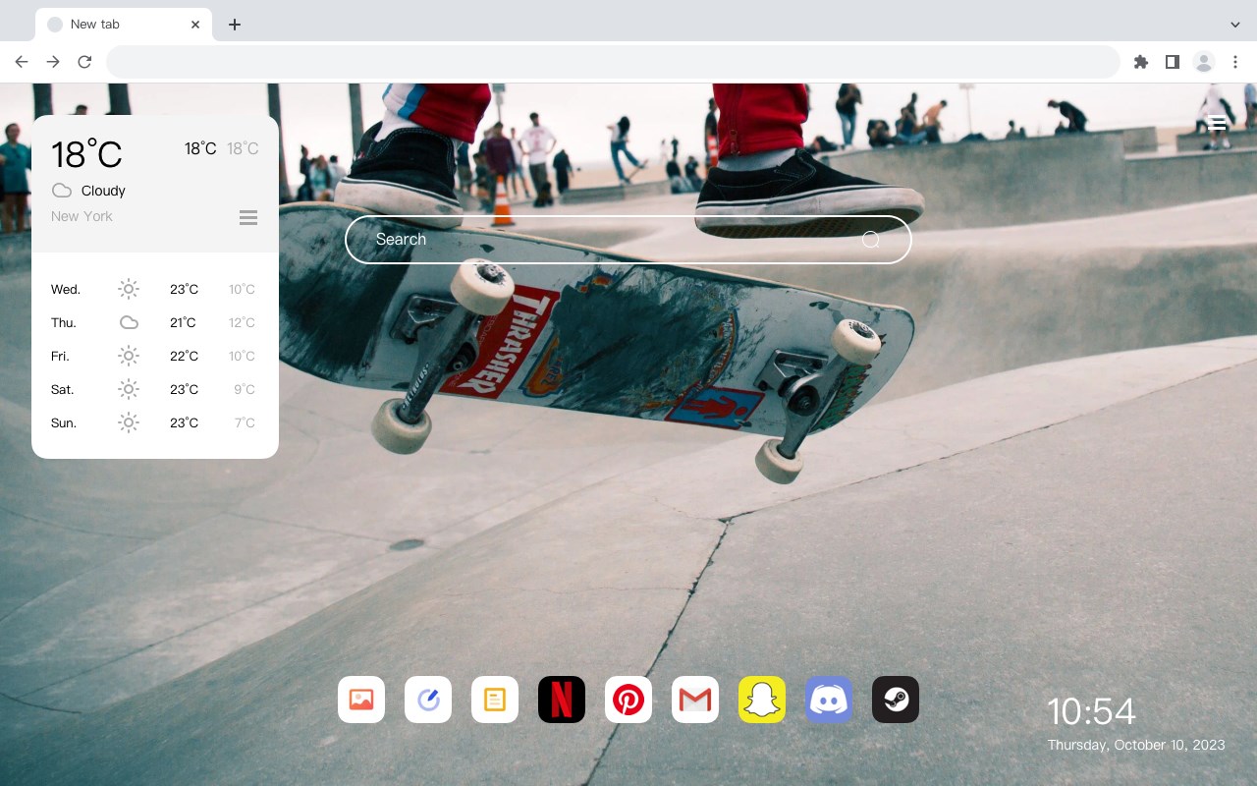
Task: Click the 10:54 clock display
Action: (x=1091, y=711)
